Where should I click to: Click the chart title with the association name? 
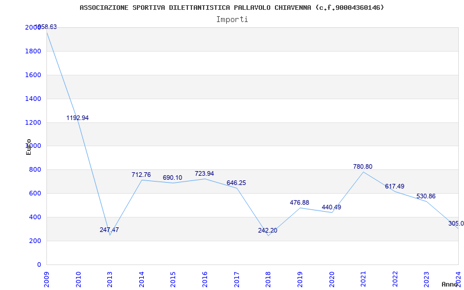coord(231,8)
